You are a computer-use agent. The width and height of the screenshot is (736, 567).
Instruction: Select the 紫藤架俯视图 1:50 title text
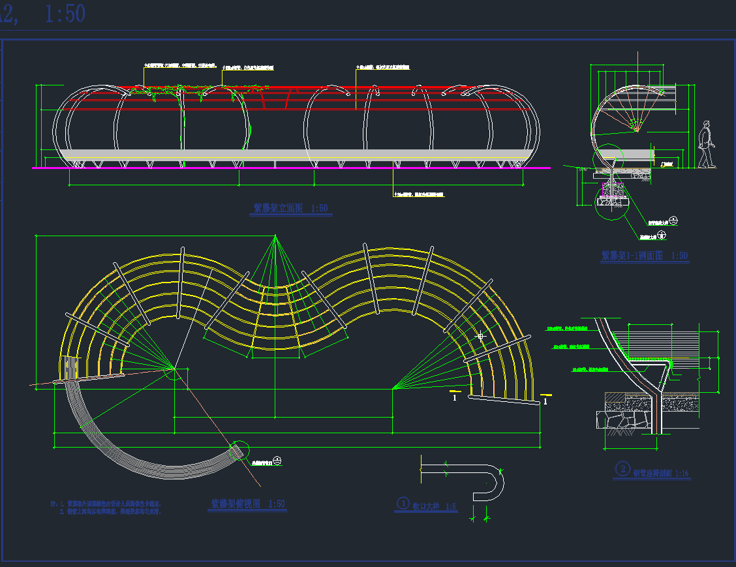248,504
